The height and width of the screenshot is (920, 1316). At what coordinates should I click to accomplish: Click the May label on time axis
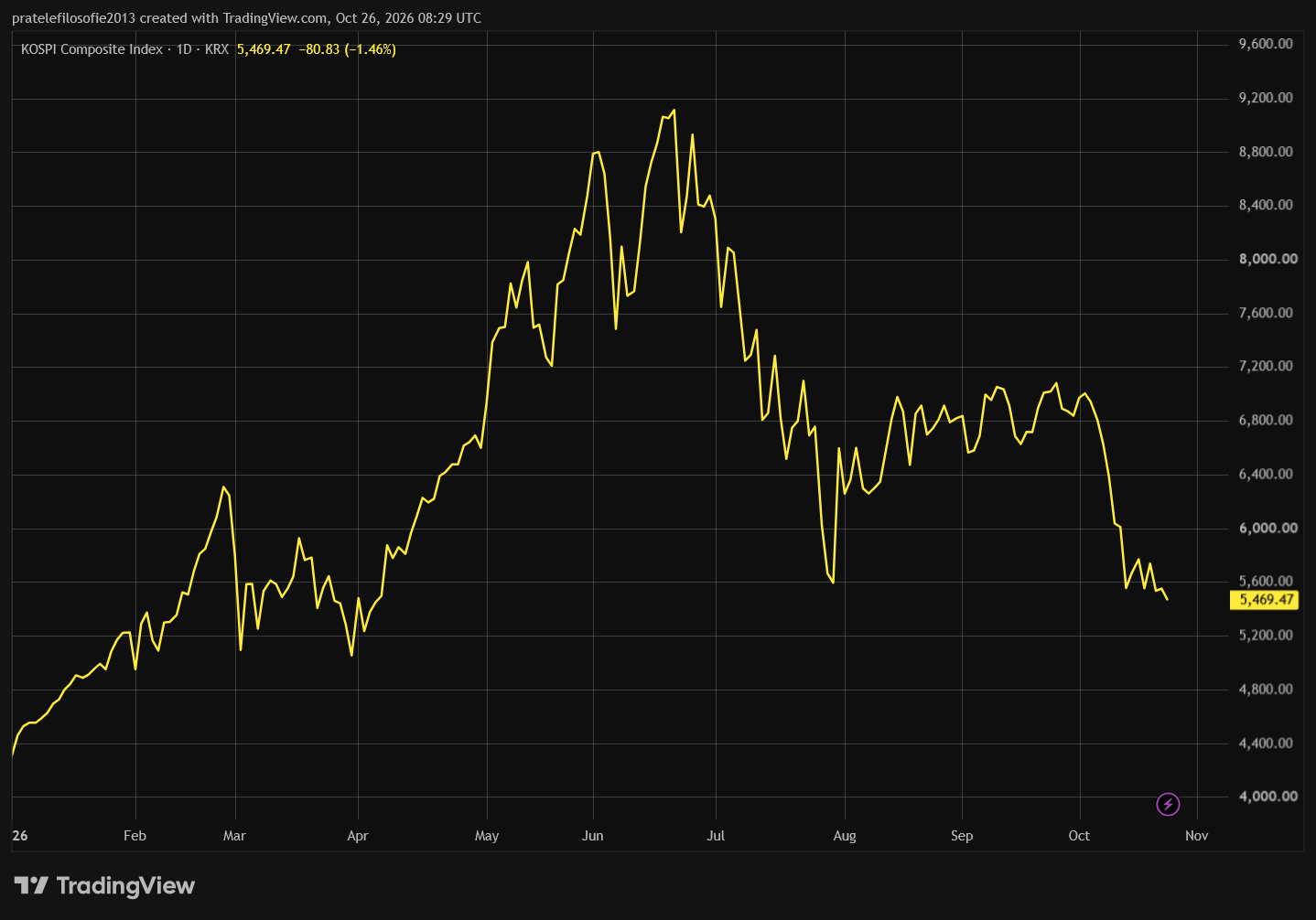pyautogui.click(x=487, y=835)
